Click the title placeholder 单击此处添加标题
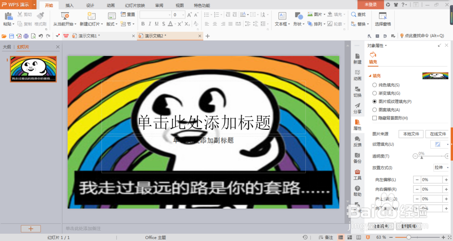Viewport: 453px width, 241px height. 204,122
